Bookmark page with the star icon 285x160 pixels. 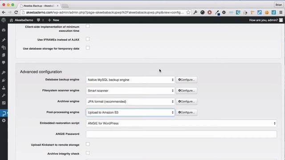[x=188, y=12]
